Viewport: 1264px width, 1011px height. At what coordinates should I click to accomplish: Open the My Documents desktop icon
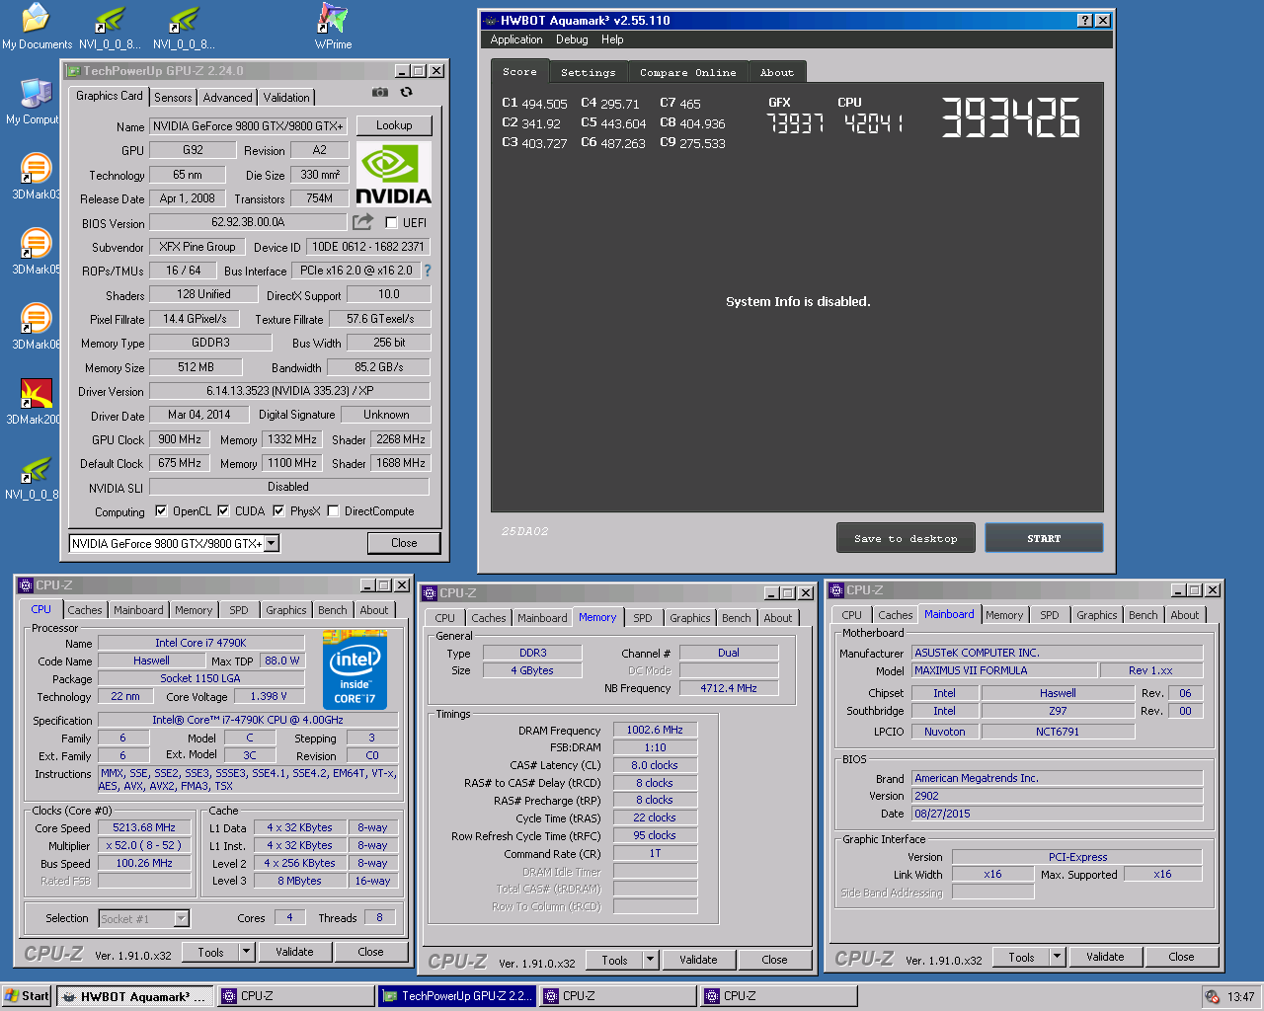(x=36, y=26)
